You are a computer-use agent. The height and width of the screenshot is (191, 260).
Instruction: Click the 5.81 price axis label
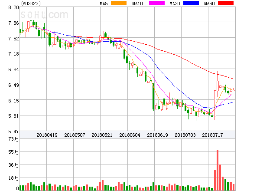[13, 116]
